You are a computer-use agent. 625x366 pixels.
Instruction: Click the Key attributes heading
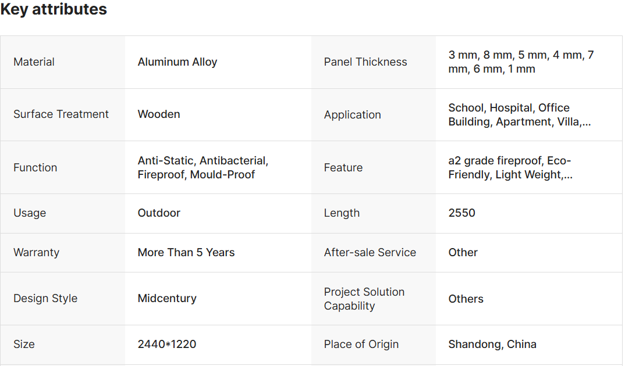point(54,10)
